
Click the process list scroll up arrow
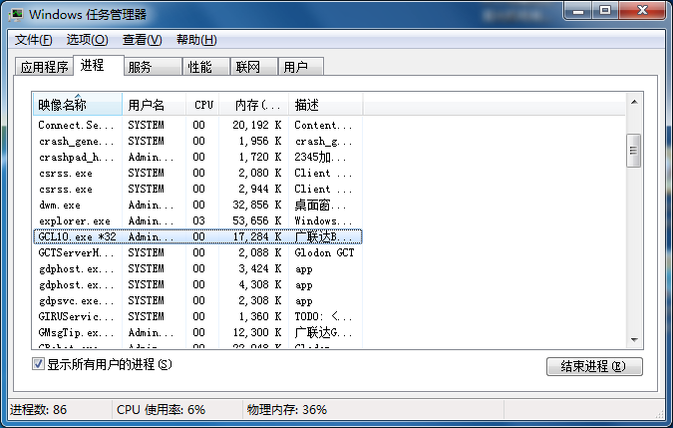pyautogui.click(x=634, y=102)
